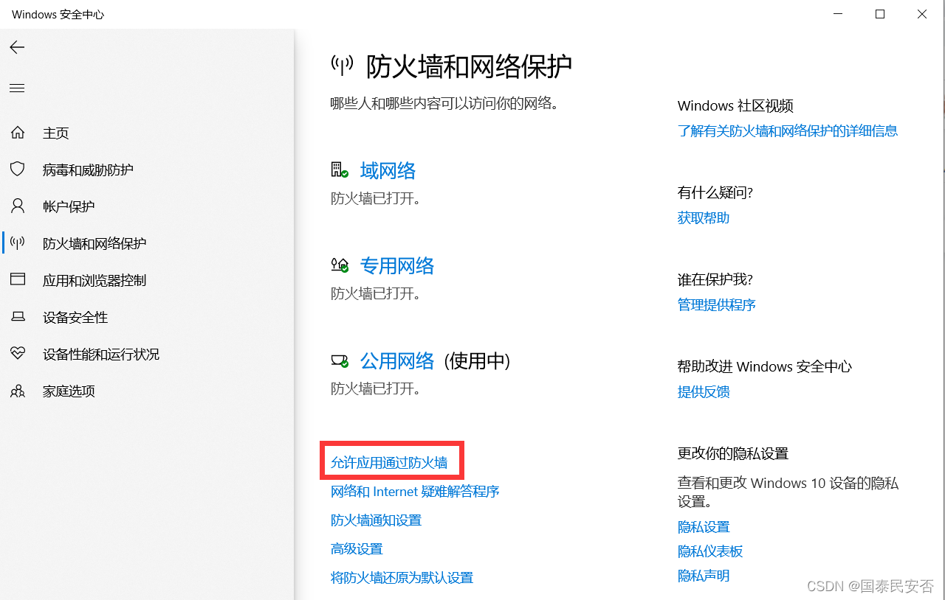Click the window icon for 应用和浏览器控制
The width and height of the screenshot is (945, 600).
[x=18, y=280]
